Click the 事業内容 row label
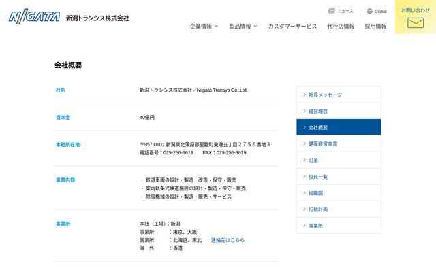The width and height of the screenshot is (436, 272). (65, 180)
